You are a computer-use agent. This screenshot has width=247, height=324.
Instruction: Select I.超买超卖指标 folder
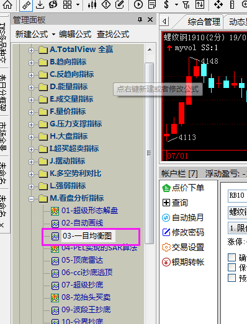tap(74, 149)
